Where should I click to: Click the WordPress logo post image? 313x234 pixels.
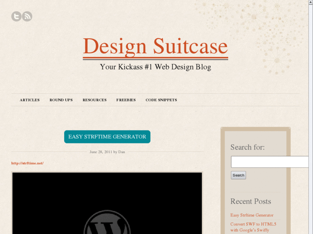coord(107,203)
